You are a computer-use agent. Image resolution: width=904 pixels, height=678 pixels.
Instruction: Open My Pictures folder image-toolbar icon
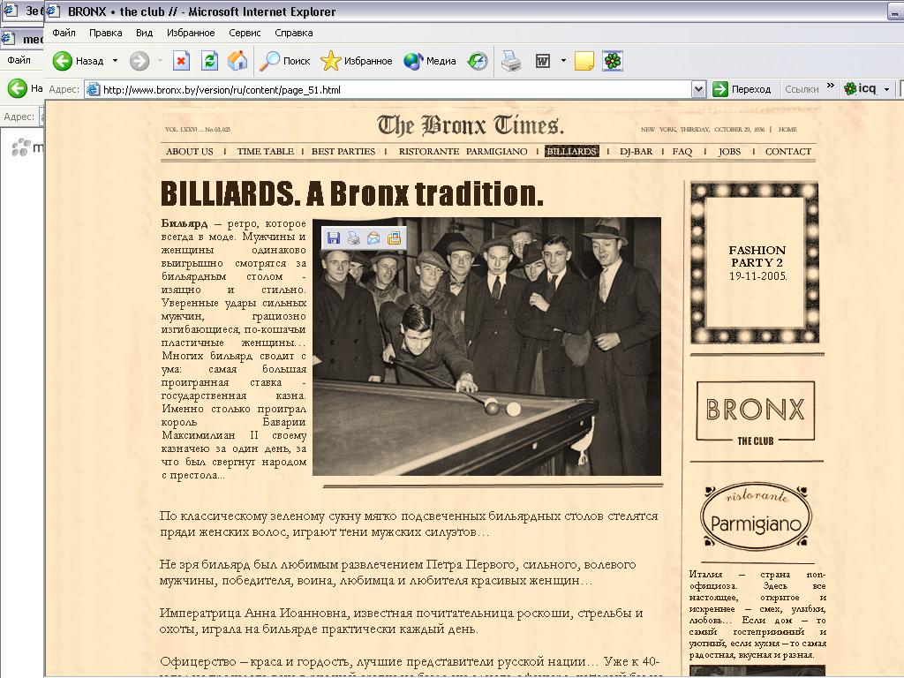click(394, 238)
